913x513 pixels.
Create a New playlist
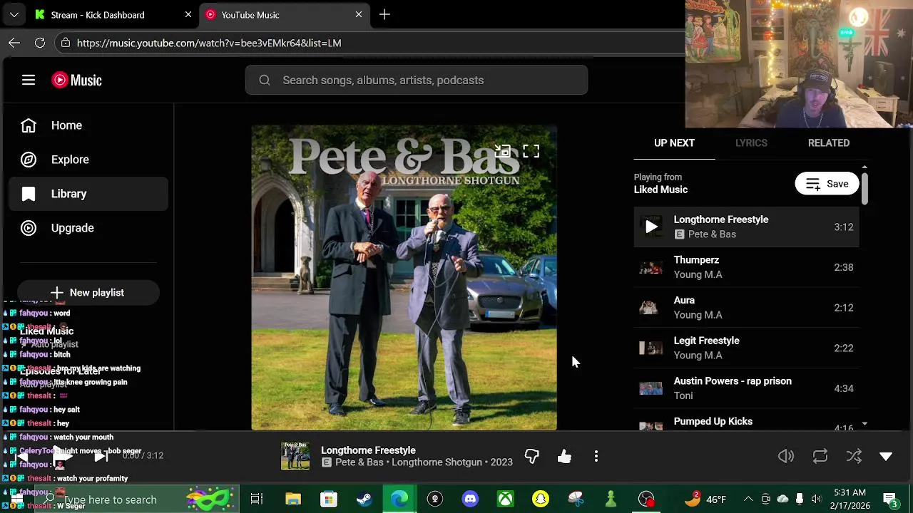coord(88,293)
